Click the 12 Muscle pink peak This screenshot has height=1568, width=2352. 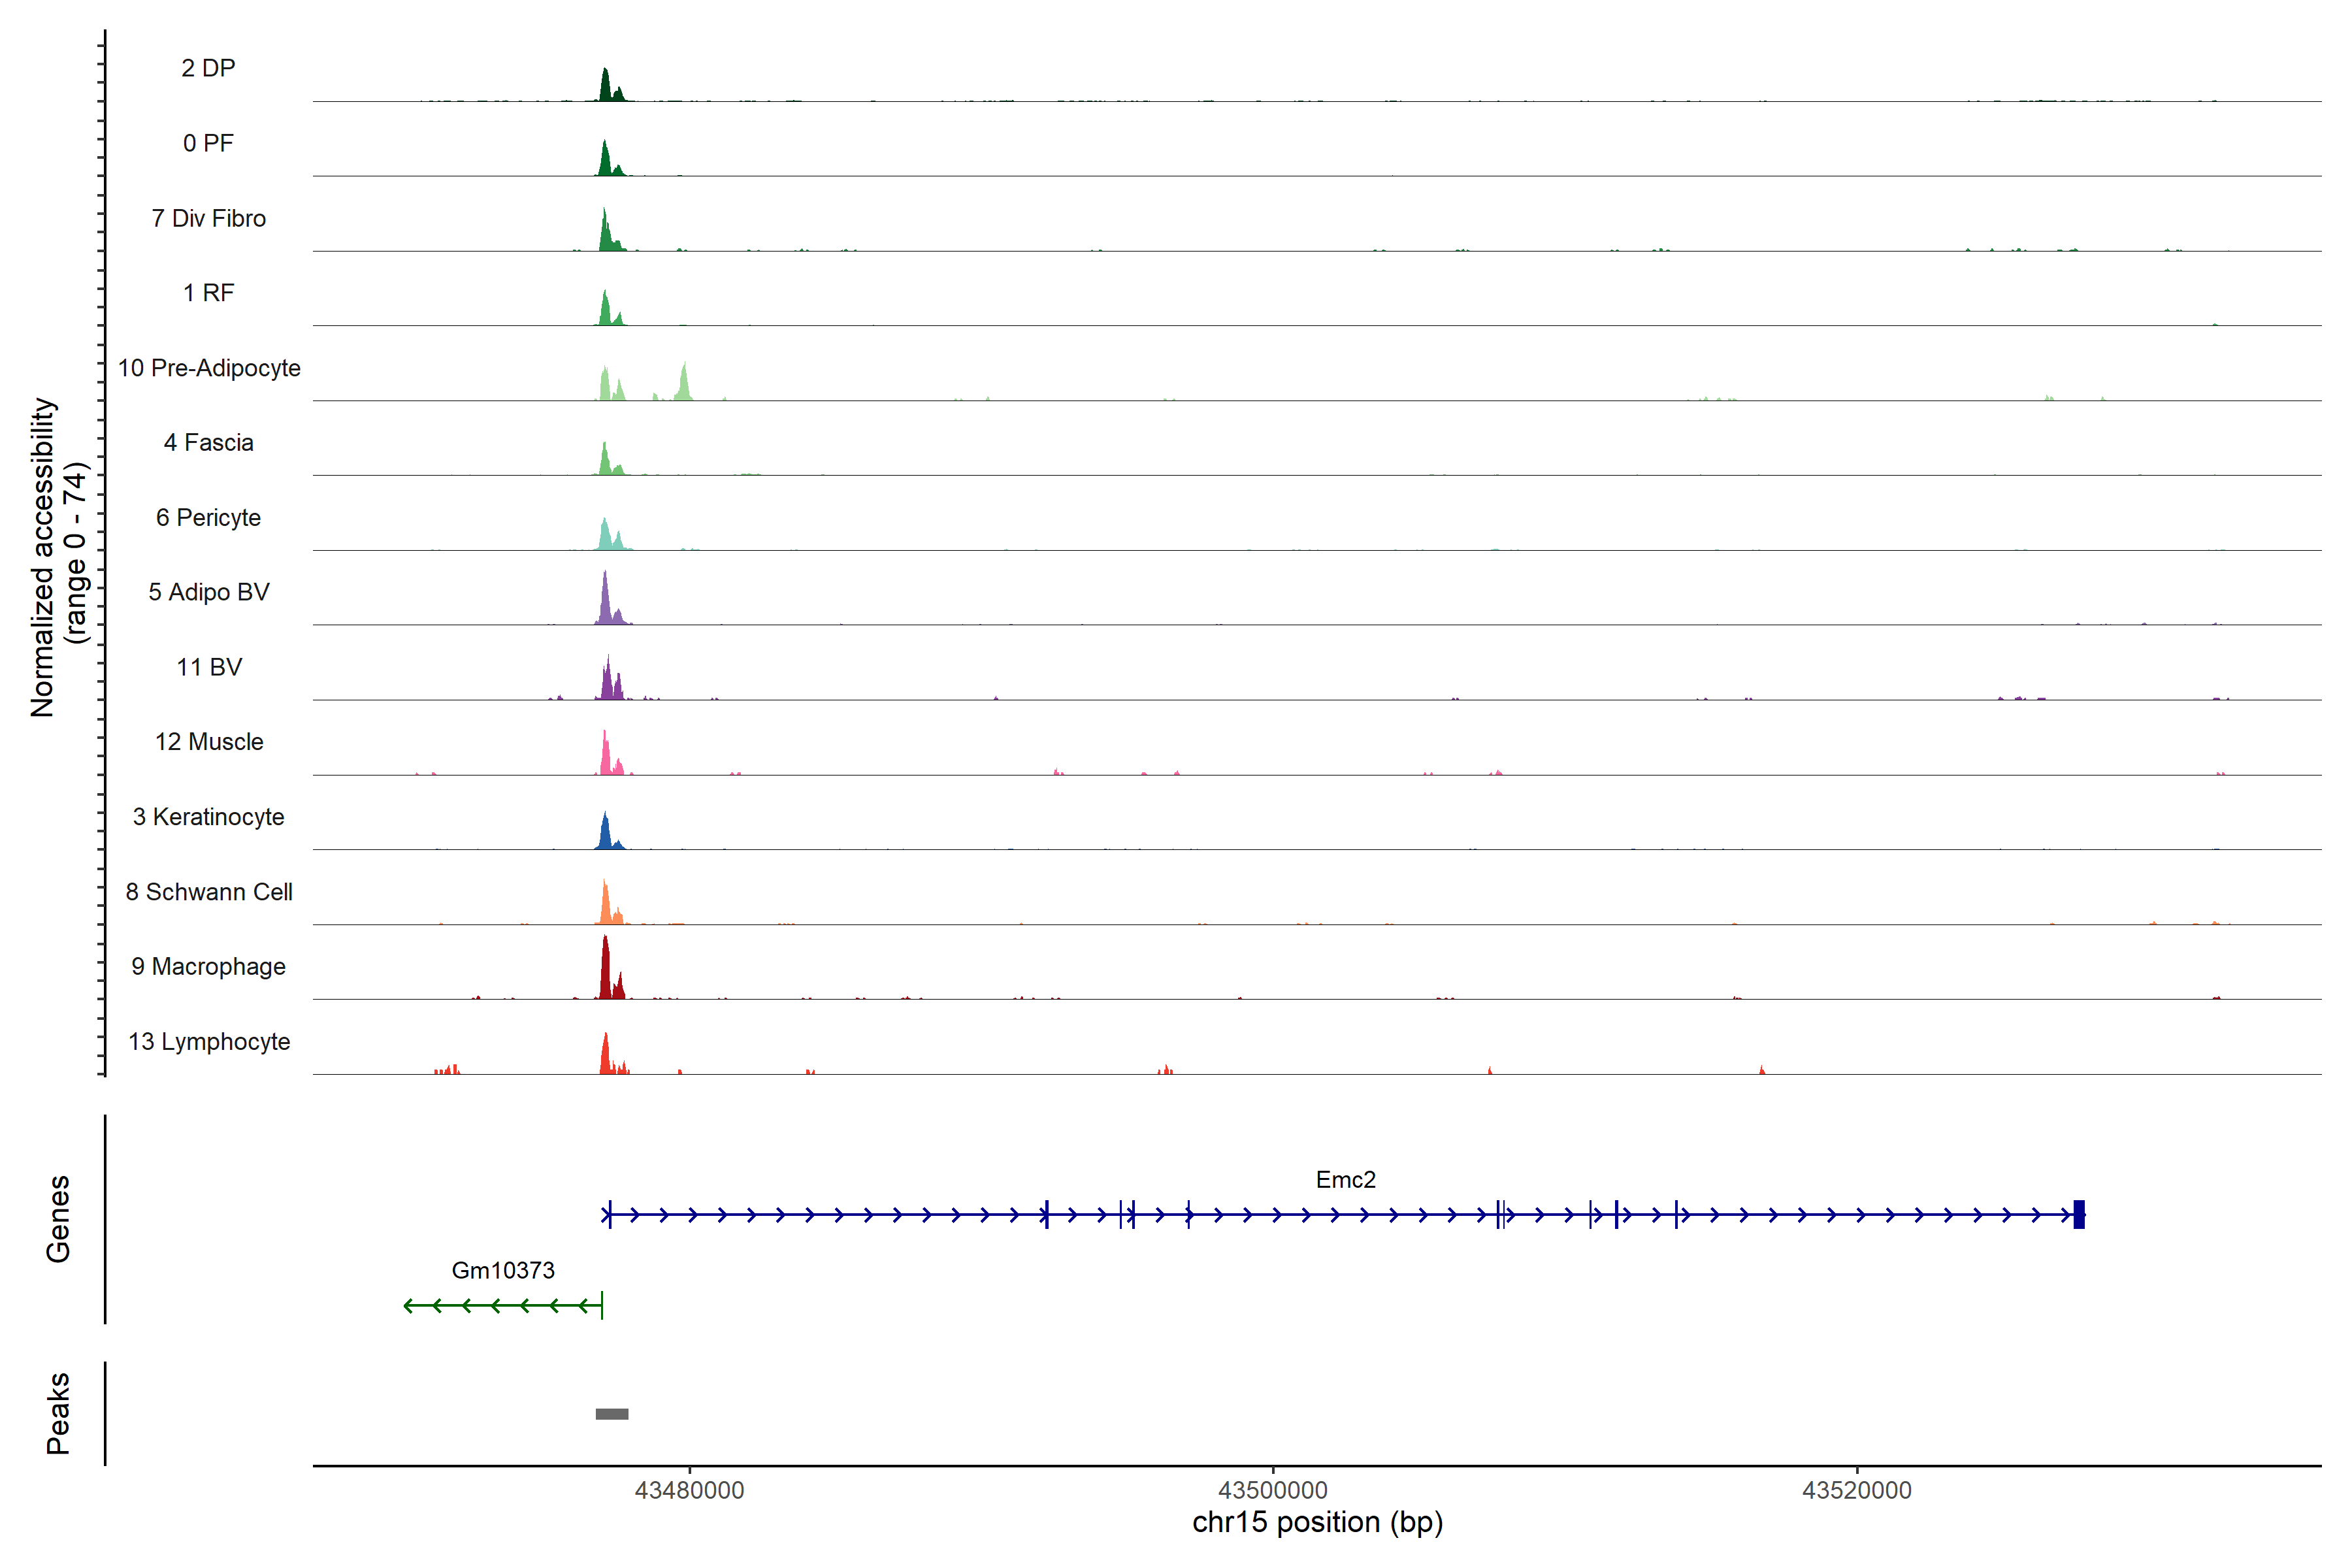[605, 755]
